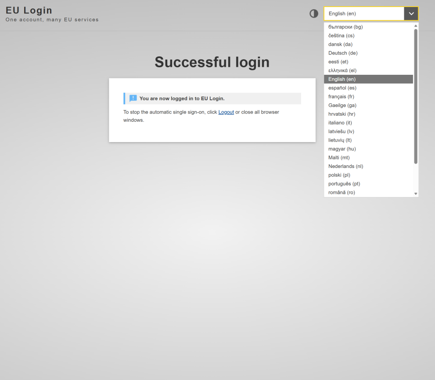Open the language selector dropdown arrow
Viewport: 435px width, 380px height.
click(411, 13)
